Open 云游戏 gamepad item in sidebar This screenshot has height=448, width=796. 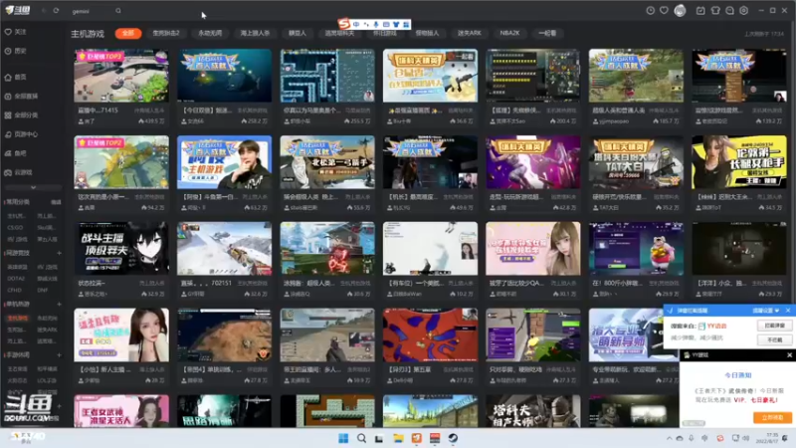pyautogui.click(x=18, y=172)
